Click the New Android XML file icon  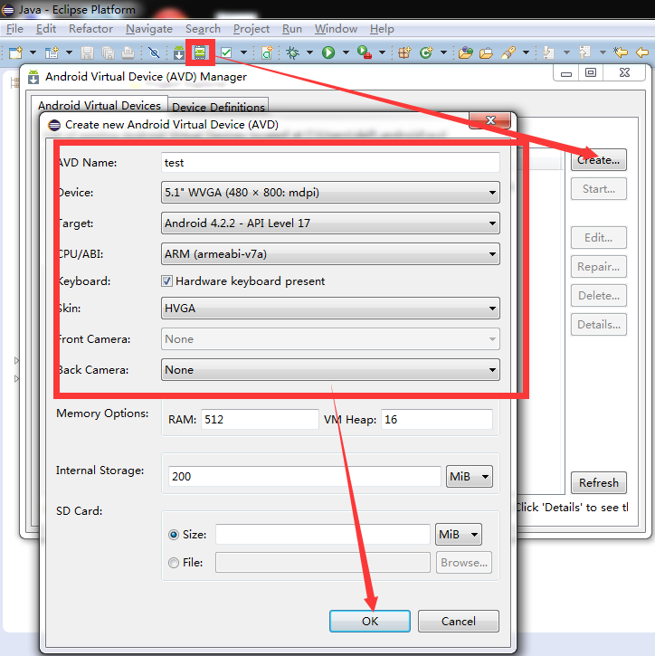tap(267, 52)
